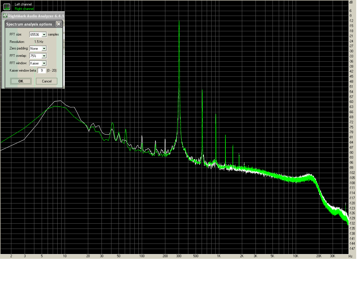Click the 20K frequency axis label
This screenshot has width=363, height=291.
pos(319,256)
